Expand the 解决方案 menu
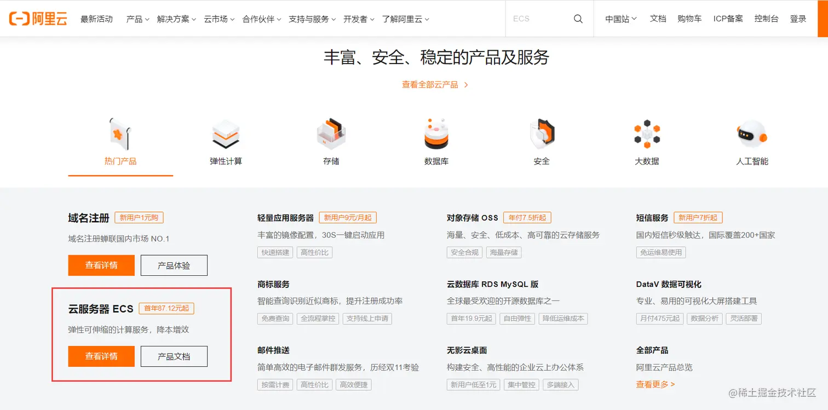The height and width of the screenshot is (410, 828). 176,19
